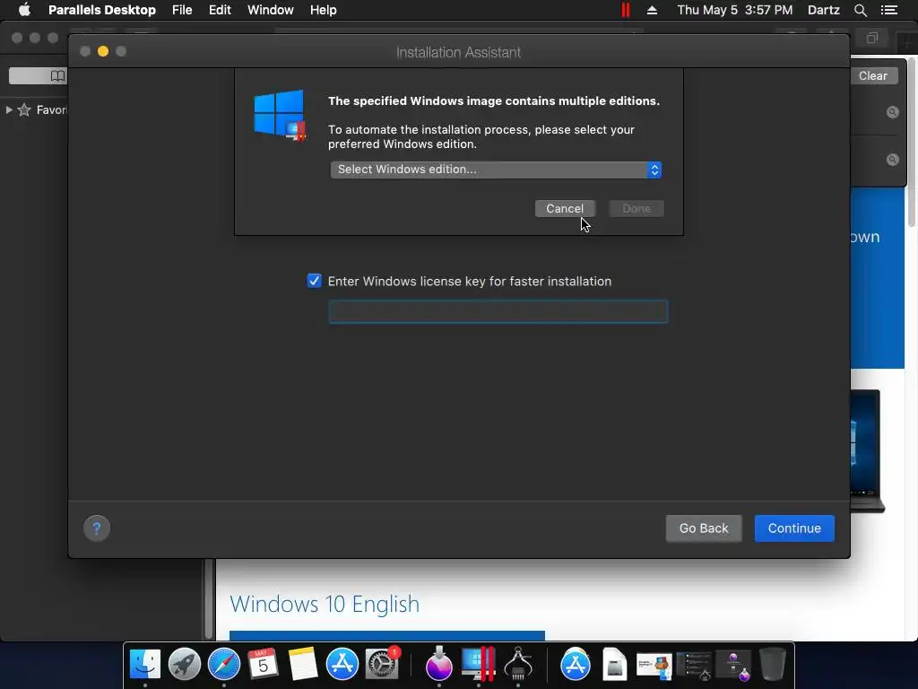Click Windows 10 English heading in Safari
Viewport: 918px width, 689px height.
pos(325,604)
